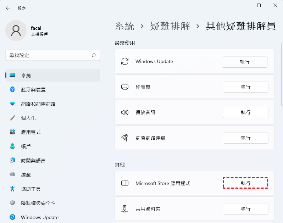Click the 帳戶 person icon
Image resolution: width=283 pixels, height=223 pixels.
point(12,146)
